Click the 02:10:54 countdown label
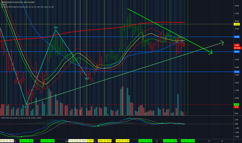Image resolution: width=242 pixels, height=143 pixels. pos(237,48)
